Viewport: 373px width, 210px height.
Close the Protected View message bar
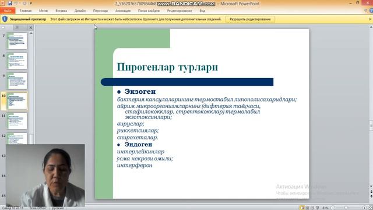point(370,19)
